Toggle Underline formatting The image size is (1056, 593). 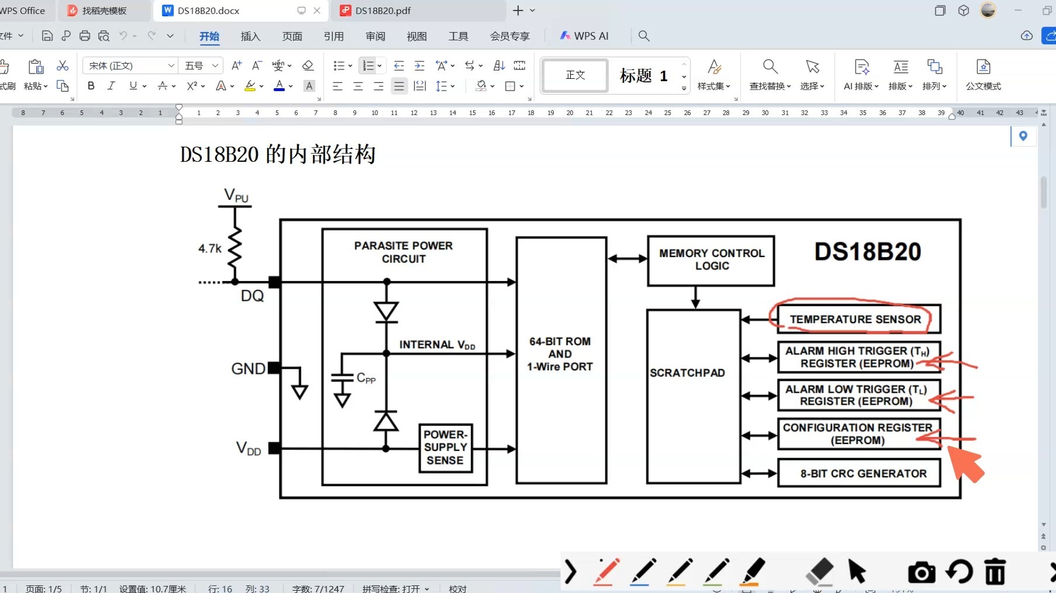tap(133, 86)
